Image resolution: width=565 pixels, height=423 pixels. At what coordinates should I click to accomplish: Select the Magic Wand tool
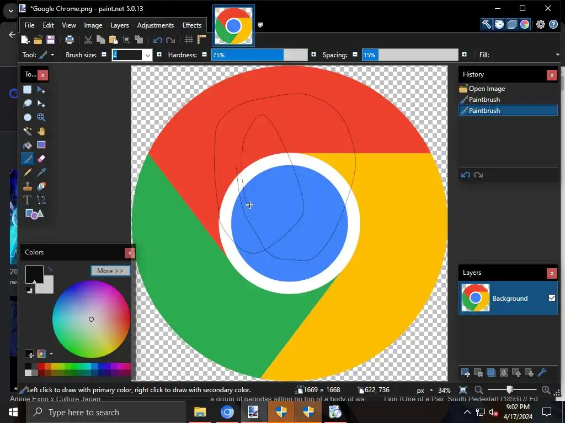(x=28, y=131)
